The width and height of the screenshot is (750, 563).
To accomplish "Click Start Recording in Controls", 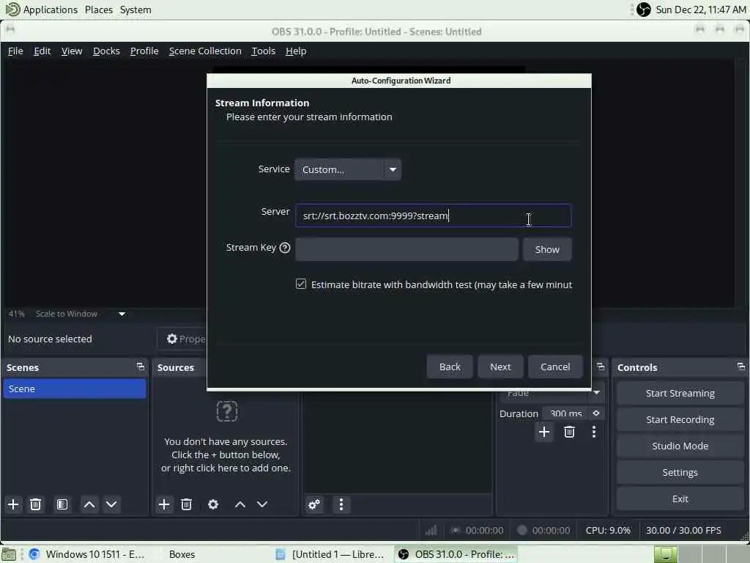I will (x=680, y=419).
